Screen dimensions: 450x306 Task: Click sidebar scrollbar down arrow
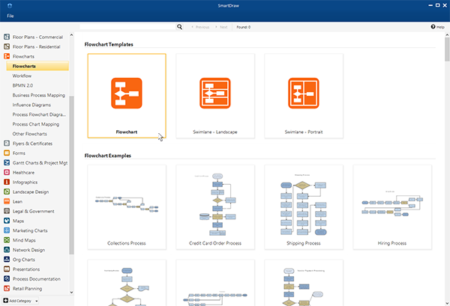click(71, 293)
